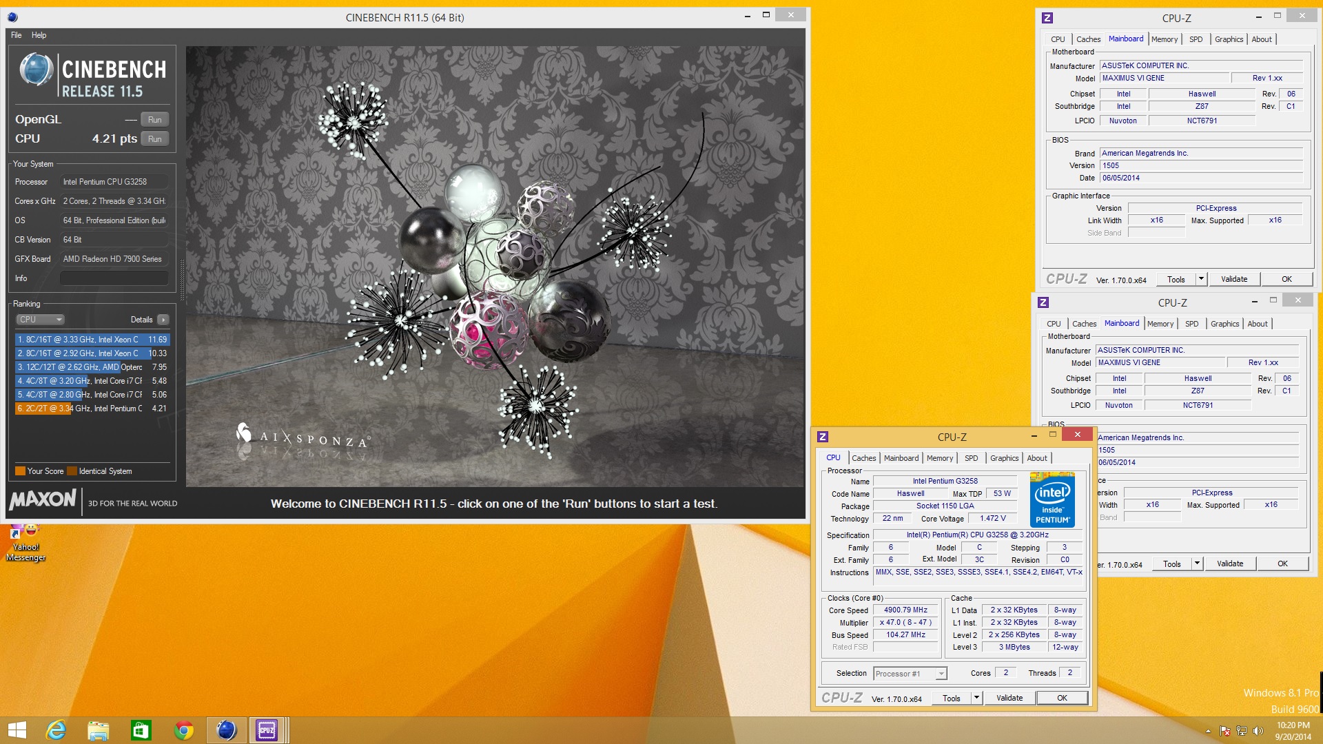Click the Cinebench panel resize handle
The width and height of the screenshot is (1323, 744).
click(182, 279)
